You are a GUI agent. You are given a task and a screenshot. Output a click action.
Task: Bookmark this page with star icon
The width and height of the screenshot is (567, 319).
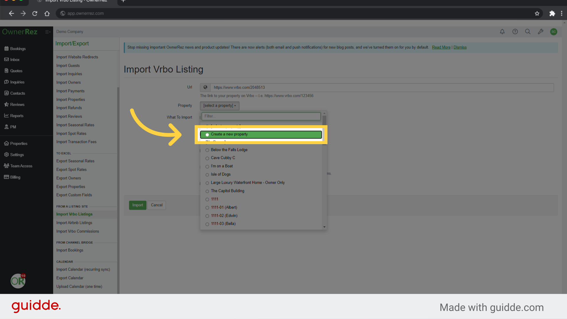[537, 14]
